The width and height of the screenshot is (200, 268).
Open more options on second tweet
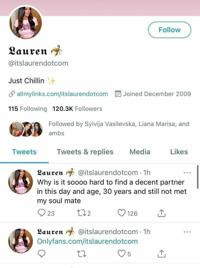tap(187, 232)
